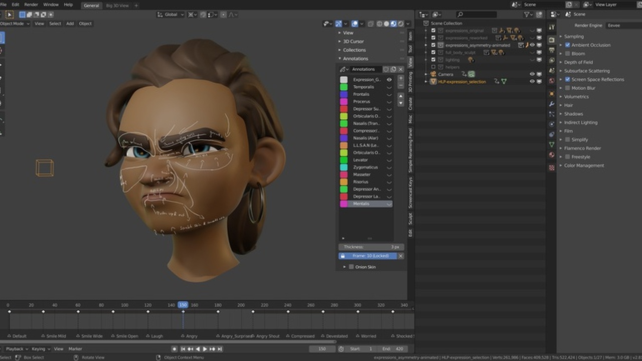Screen dimensions: 642x361
Task: Click the Render properties tab icon
Action: tap(552, 39)
